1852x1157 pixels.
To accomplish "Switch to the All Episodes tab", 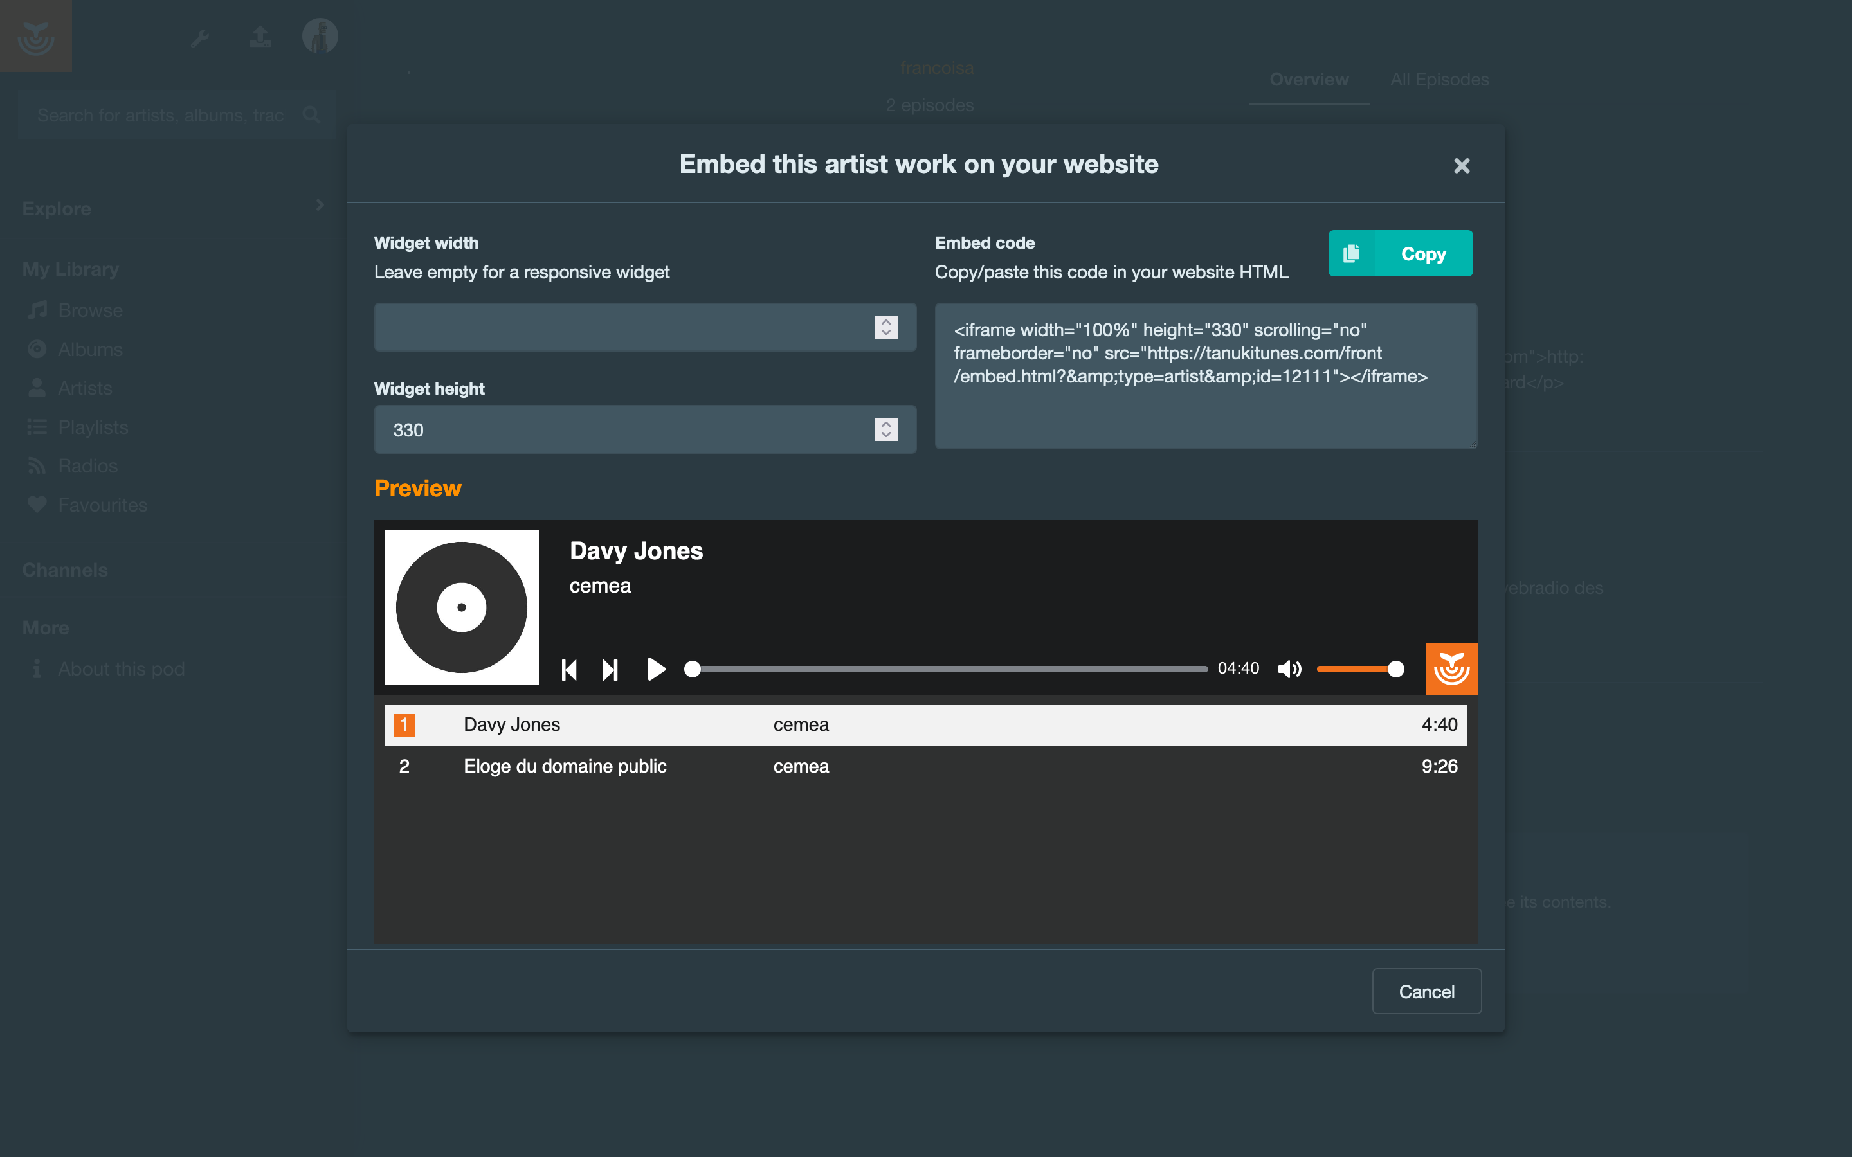I will pyautogui.click(x=1439, y=80).
